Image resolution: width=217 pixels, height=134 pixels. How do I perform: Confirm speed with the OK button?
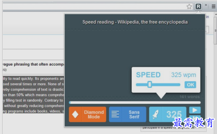click(x=190, y=85)
